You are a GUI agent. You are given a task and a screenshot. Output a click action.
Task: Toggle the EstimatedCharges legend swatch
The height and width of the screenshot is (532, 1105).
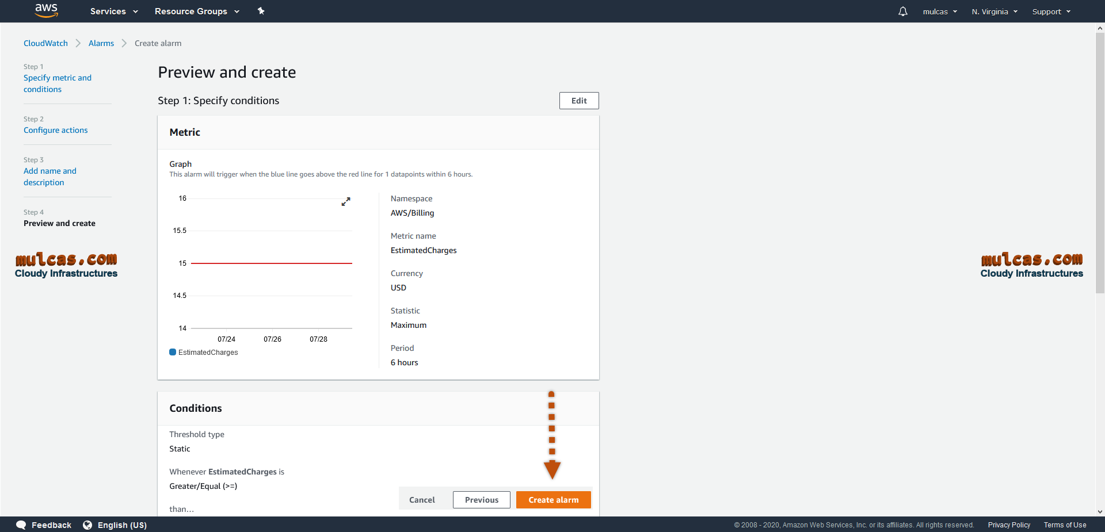pos(173,352)
